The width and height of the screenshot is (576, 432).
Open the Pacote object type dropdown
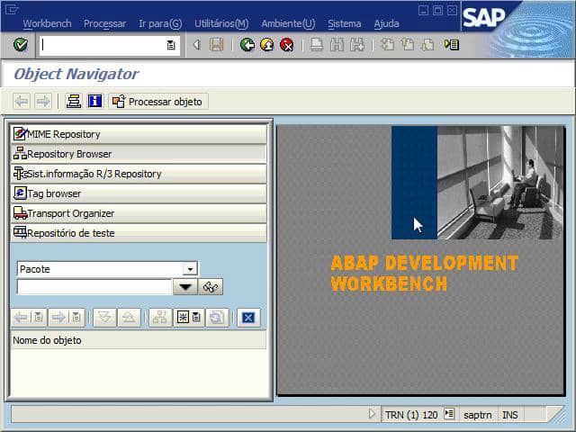click(189, 268)
